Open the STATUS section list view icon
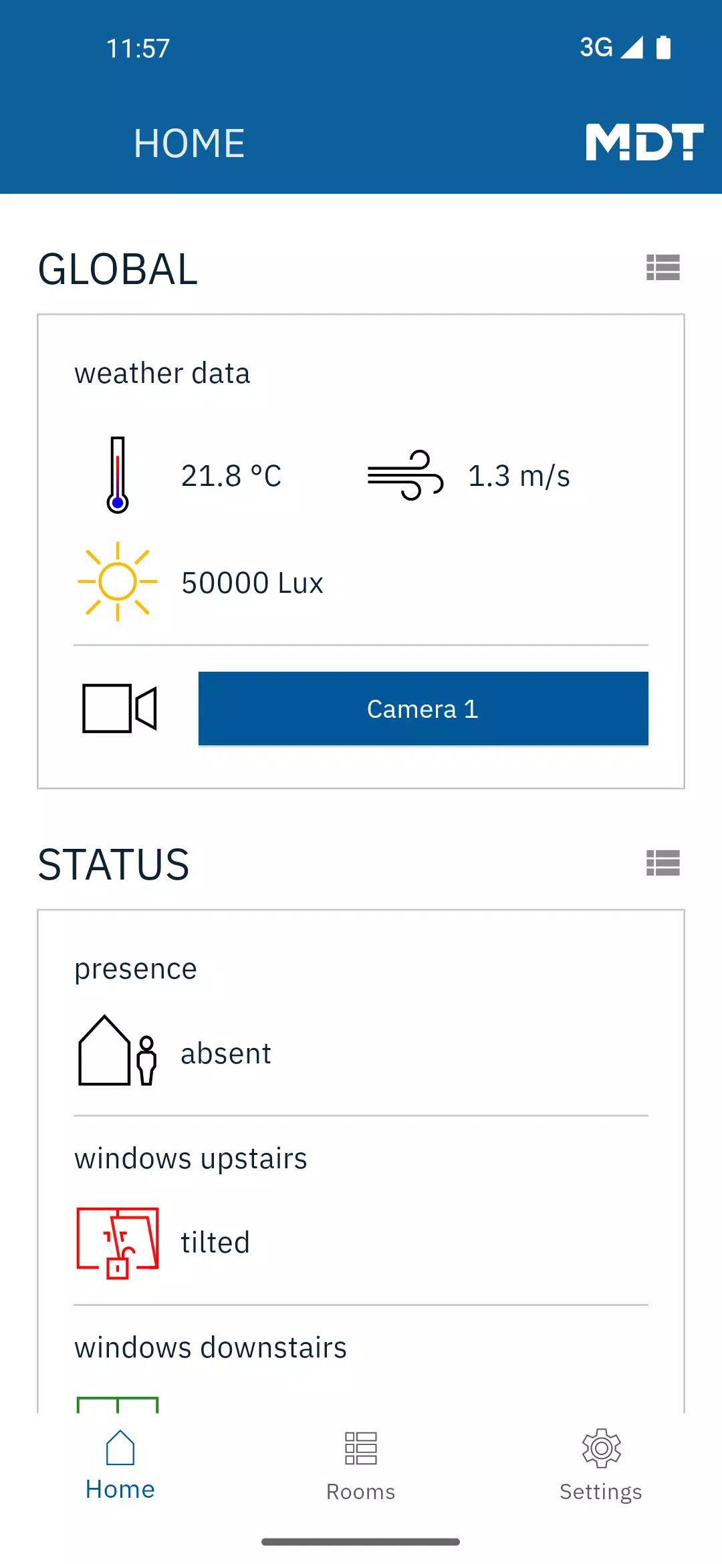Viewport: 722px width, 1564px height. click(x=663, y=863)
